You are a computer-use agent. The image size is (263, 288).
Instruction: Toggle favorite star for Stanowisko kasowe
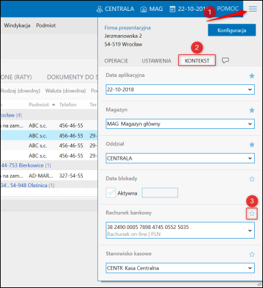pyautogui.click(x=252, y=254)
